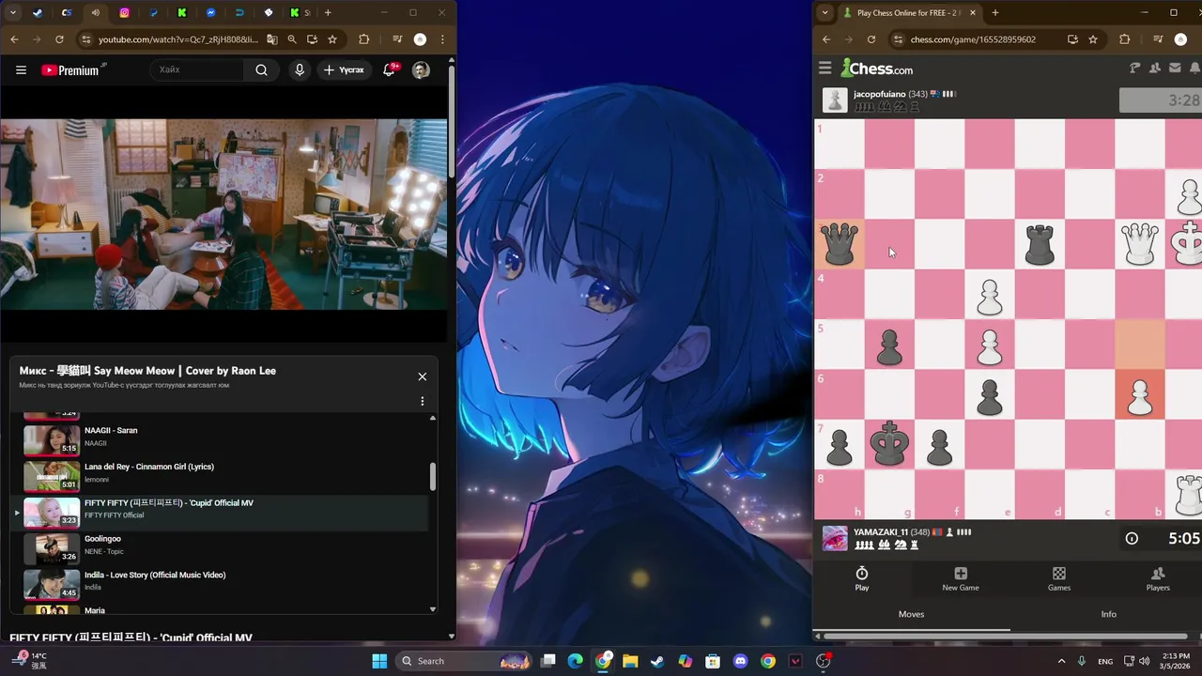Image resolution: width=1202 pixels, height=676 pixels.
Task: Open a new tab in YouTube window
Action: 328,13
